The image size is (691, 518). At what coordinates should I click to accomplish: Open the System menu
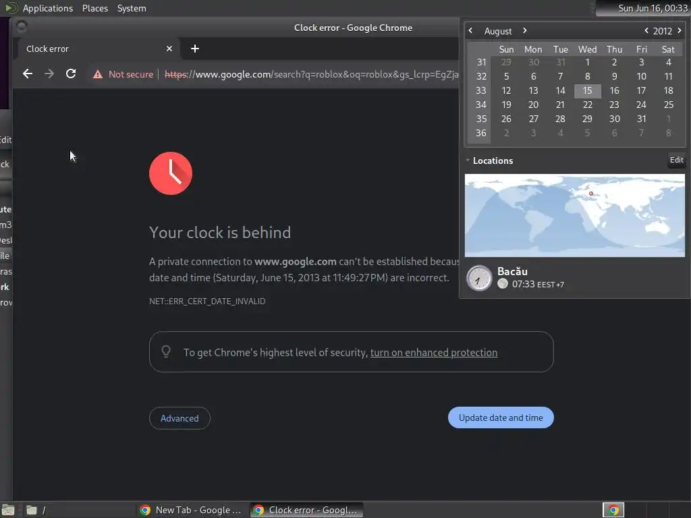click(132, 8)
